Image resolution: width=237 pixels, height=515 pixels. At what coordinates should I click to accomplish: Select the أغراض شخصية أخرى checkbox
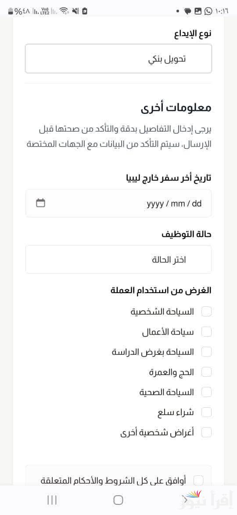(206, 433)
